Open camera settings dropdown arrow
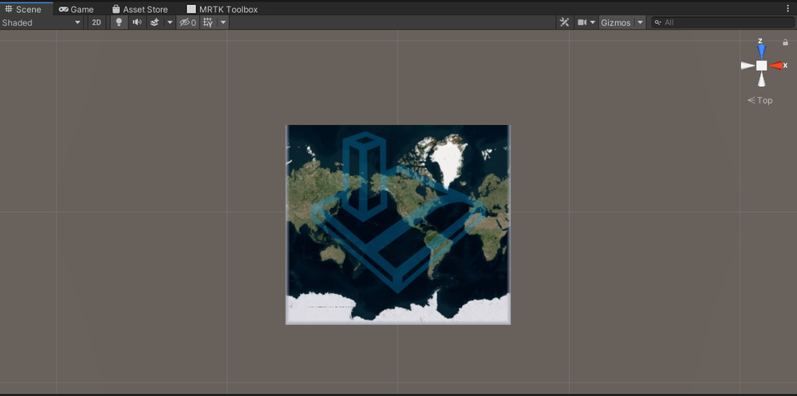This screenshot has width=797, height=396. [593, 22]
